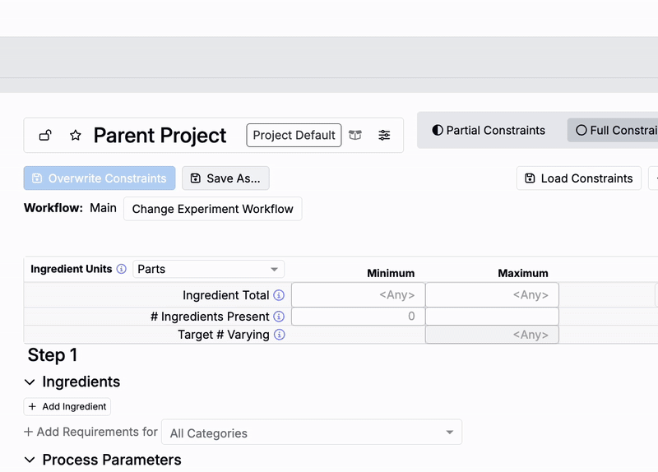Open the All Categories dropdown
This screenshot has width=658, height=472.
click(x=312, y=433)
